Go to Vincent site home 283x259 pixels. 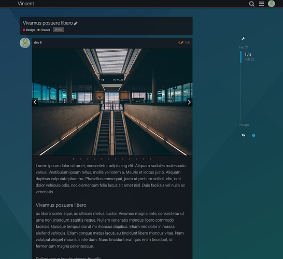pyautogui.click(x=26, y=4)
